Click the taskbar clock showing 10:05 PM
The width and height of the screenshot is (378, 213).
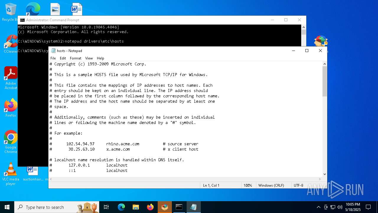353,207
